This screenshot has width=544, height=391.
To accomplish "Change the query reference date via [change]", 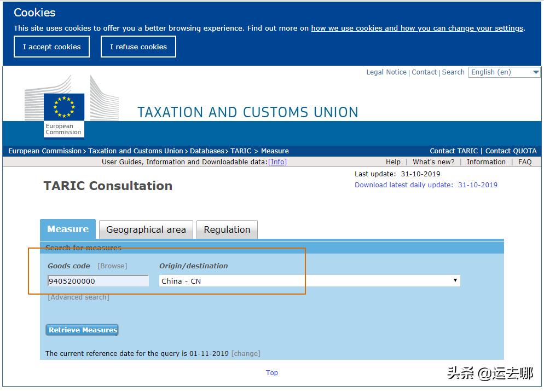I will tap(246, 354).
